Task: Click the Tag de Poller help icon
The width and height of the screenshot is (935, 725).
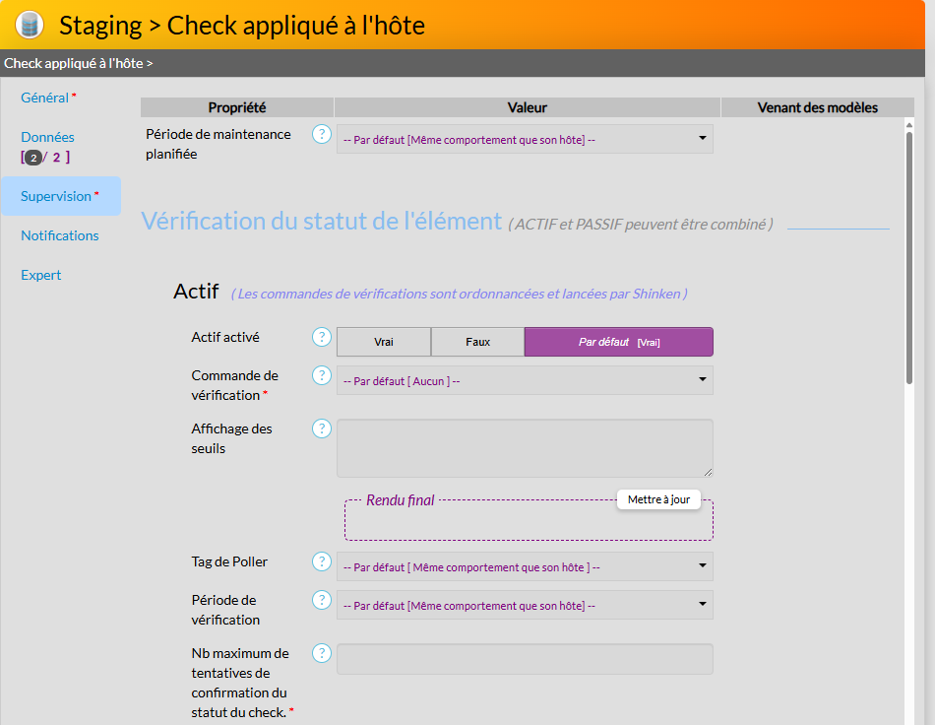Action: tap(322, 561)
